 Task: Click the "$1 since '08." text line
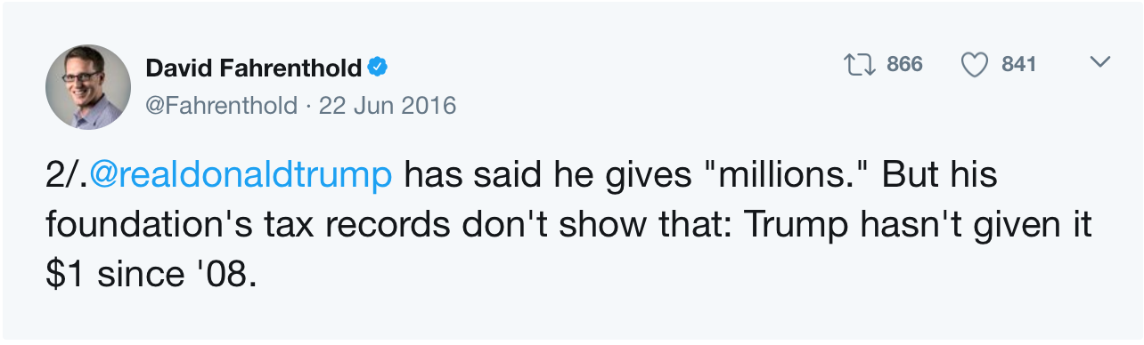click(151, 275)
